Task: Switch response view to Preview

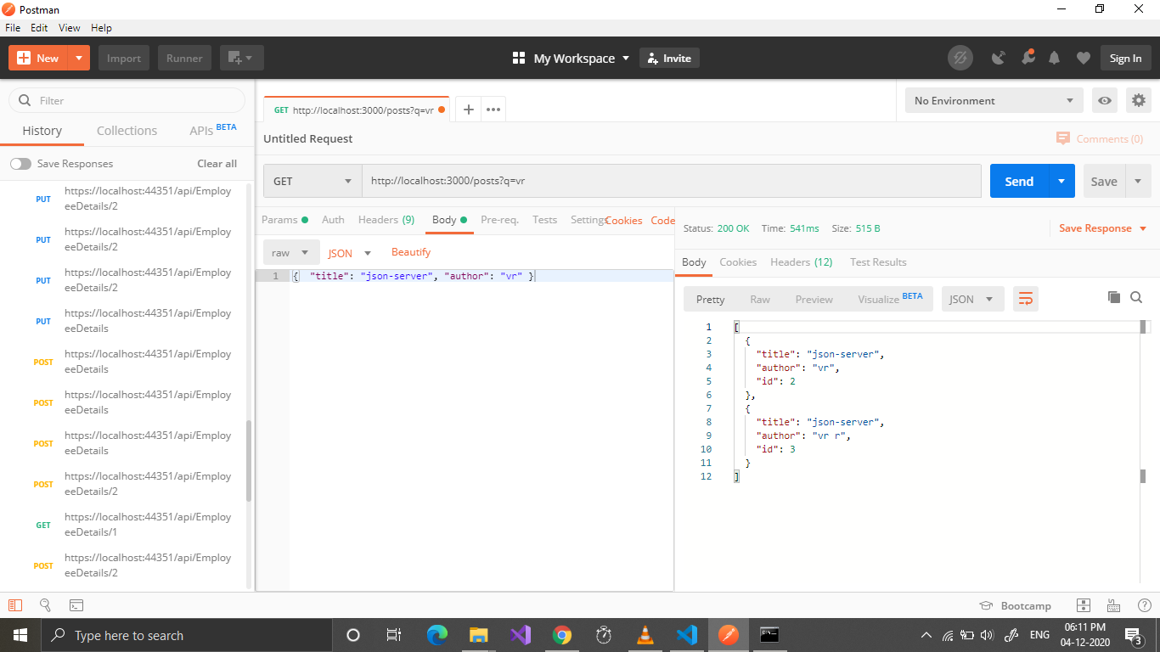Action: click(814, 299)
